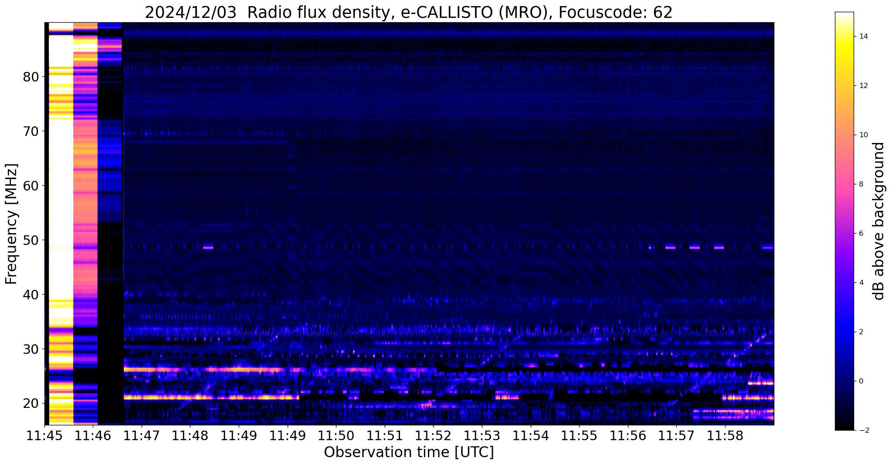
Task: Select the 11:56 time tick label
Action: (628, 436)
